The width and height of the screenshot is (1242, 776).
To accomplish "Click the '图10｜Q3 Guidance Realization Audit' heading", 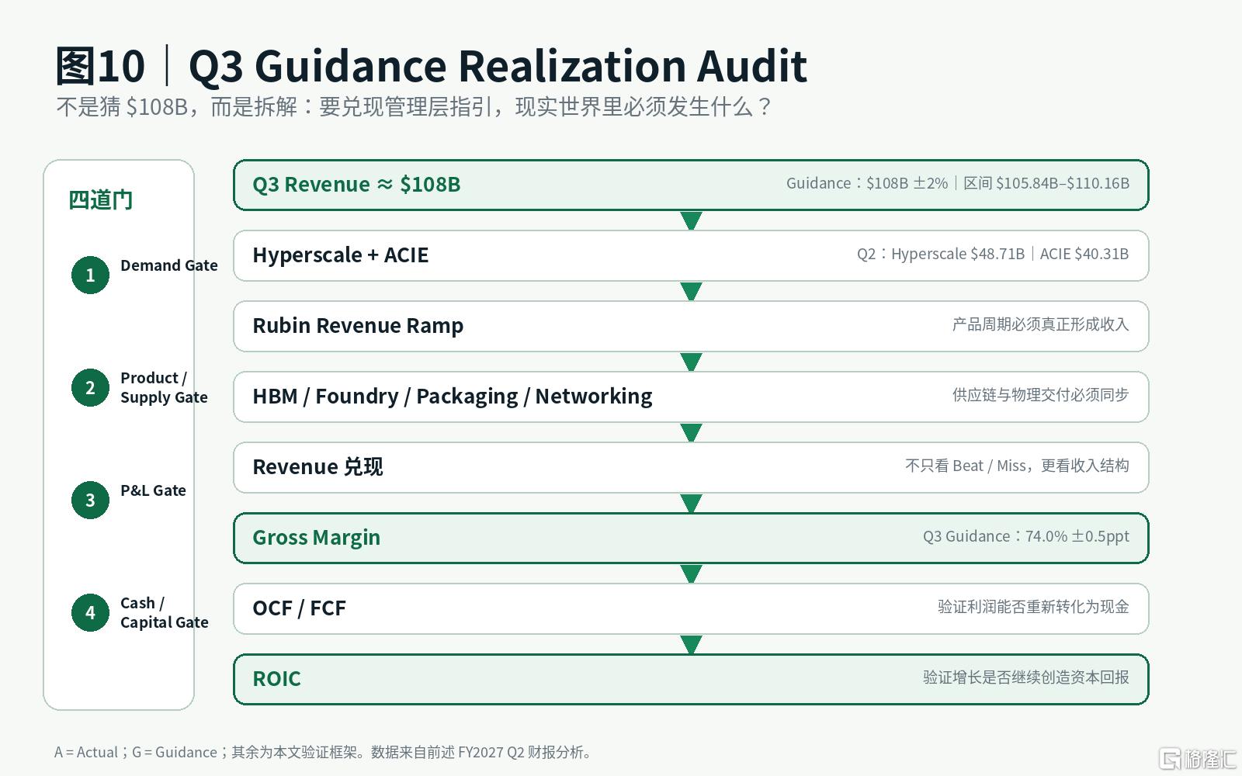I will [432, 66].
